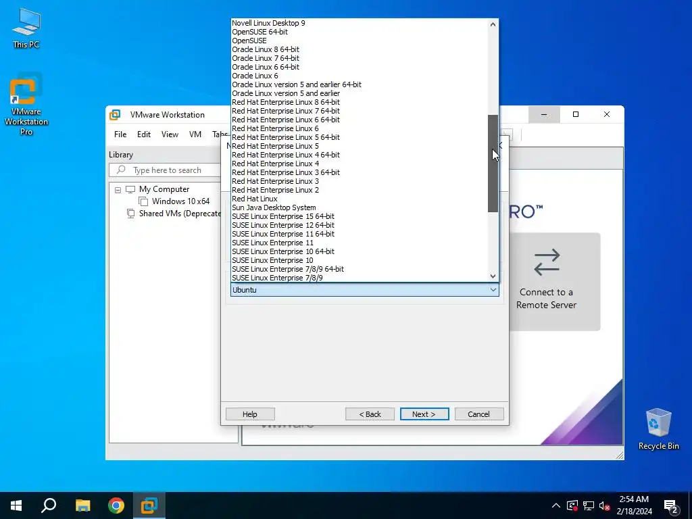Launch Google Chrome from taskbar
692x519 pixels.
(x=116, y=505)
